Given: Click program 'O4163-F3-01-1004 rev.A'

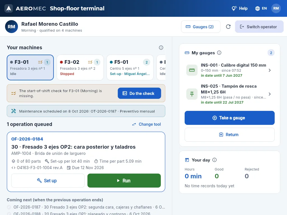Looking at the screenshot, I should click(x=37, y=168).
